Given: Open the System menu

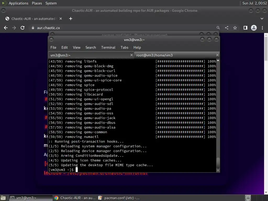Looking at the screenshot, I should [x=51, y=3].
